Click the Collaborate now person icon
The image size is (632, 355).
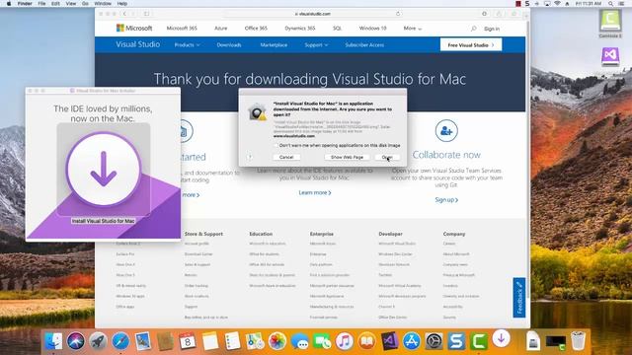[446, 131]
